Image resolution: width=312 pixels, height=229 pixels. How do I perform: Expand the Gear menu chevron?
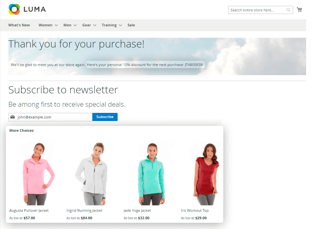coord(95,25)
